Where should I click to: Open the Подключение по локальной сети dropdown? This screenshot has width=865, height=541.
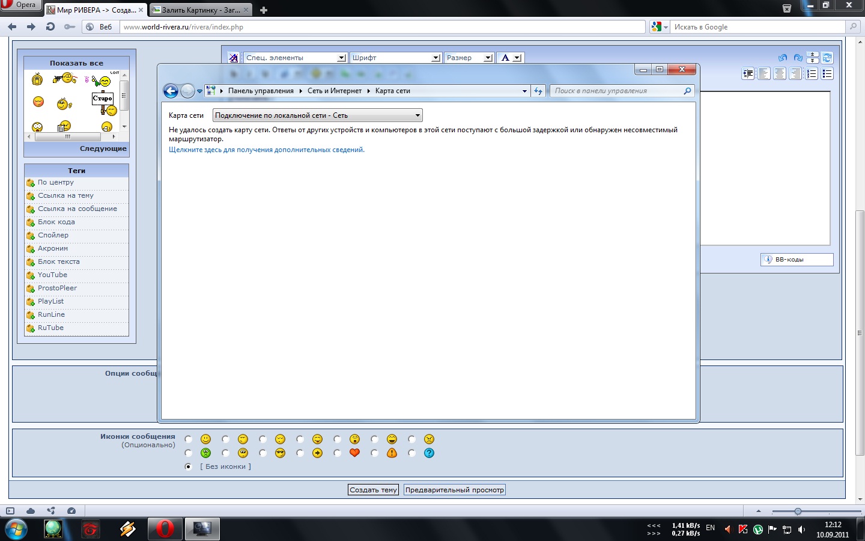click(x=318, y=115)
